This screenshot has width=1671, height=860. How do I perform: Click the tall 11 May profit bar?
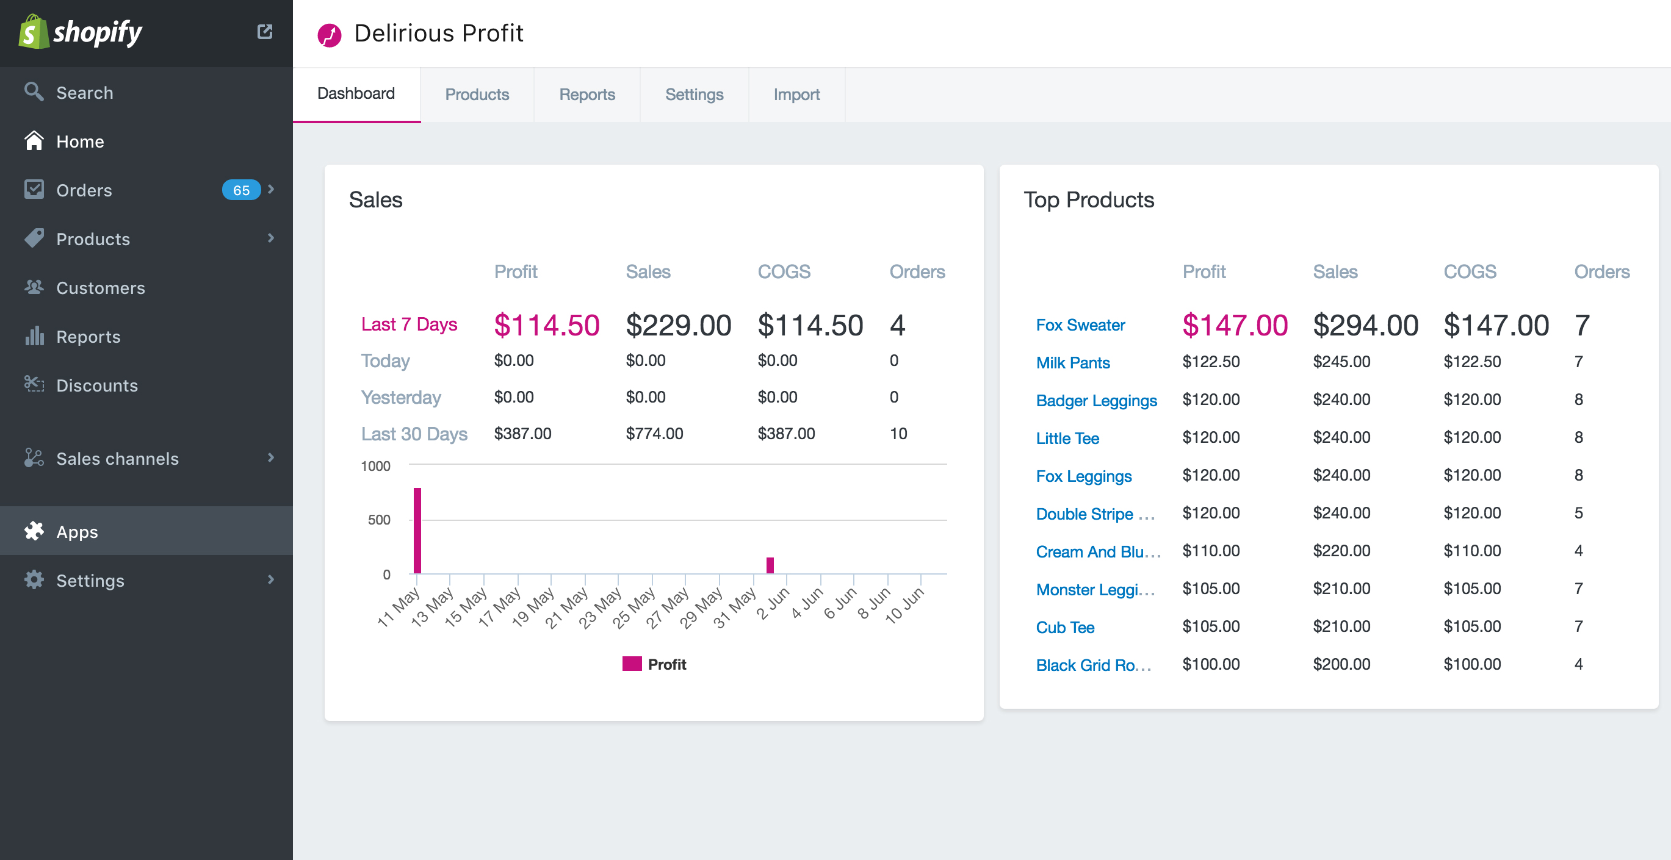click(417, 530)
